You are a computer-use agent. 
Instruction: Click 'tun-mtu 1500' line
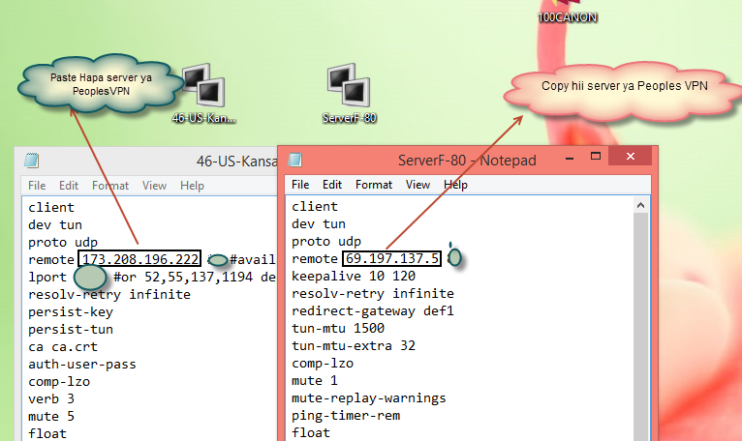[x=338, y=328]
